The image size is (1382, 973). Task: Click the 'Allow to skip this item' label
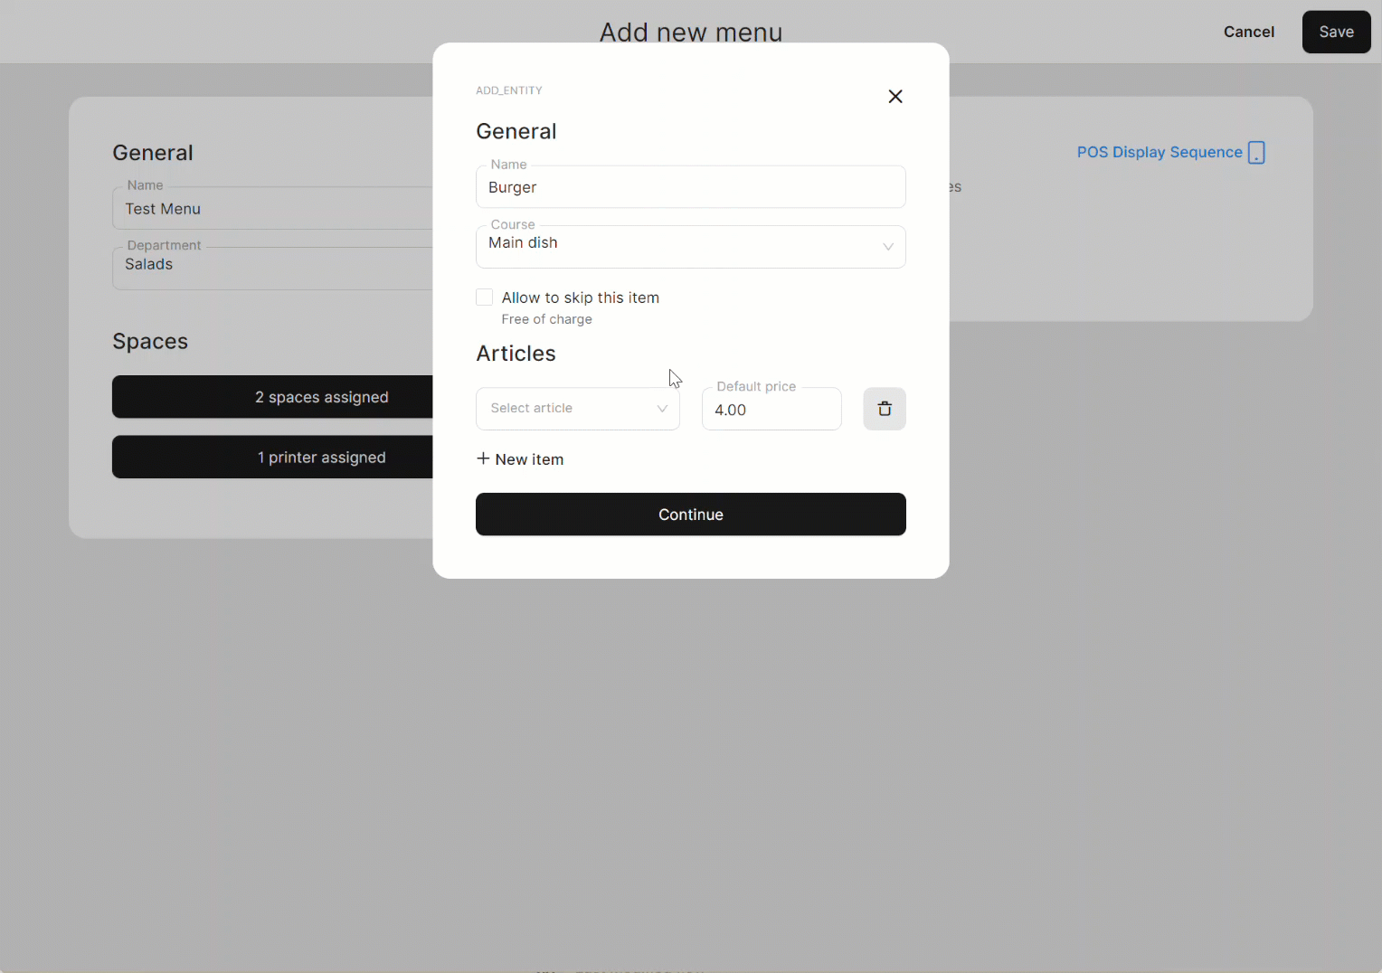580,298
